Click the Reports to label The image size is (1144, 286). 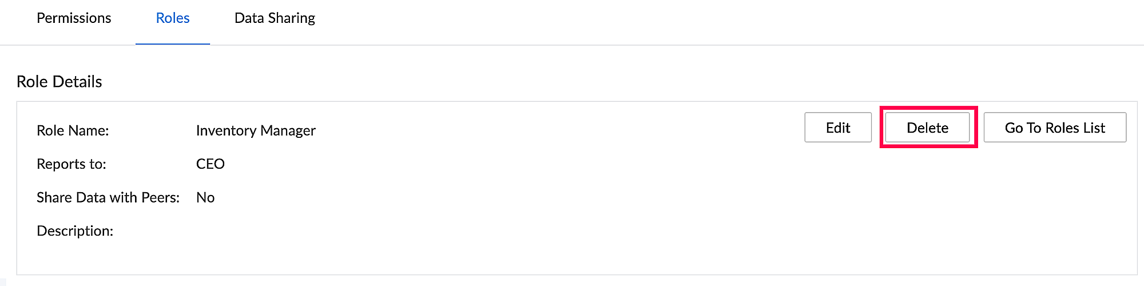(71, 164)
